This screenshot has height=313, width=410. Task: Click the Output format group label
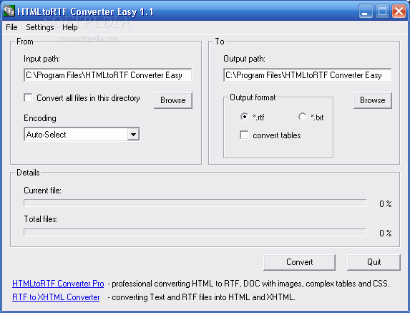pyautogui.click(x=253, y=97)
